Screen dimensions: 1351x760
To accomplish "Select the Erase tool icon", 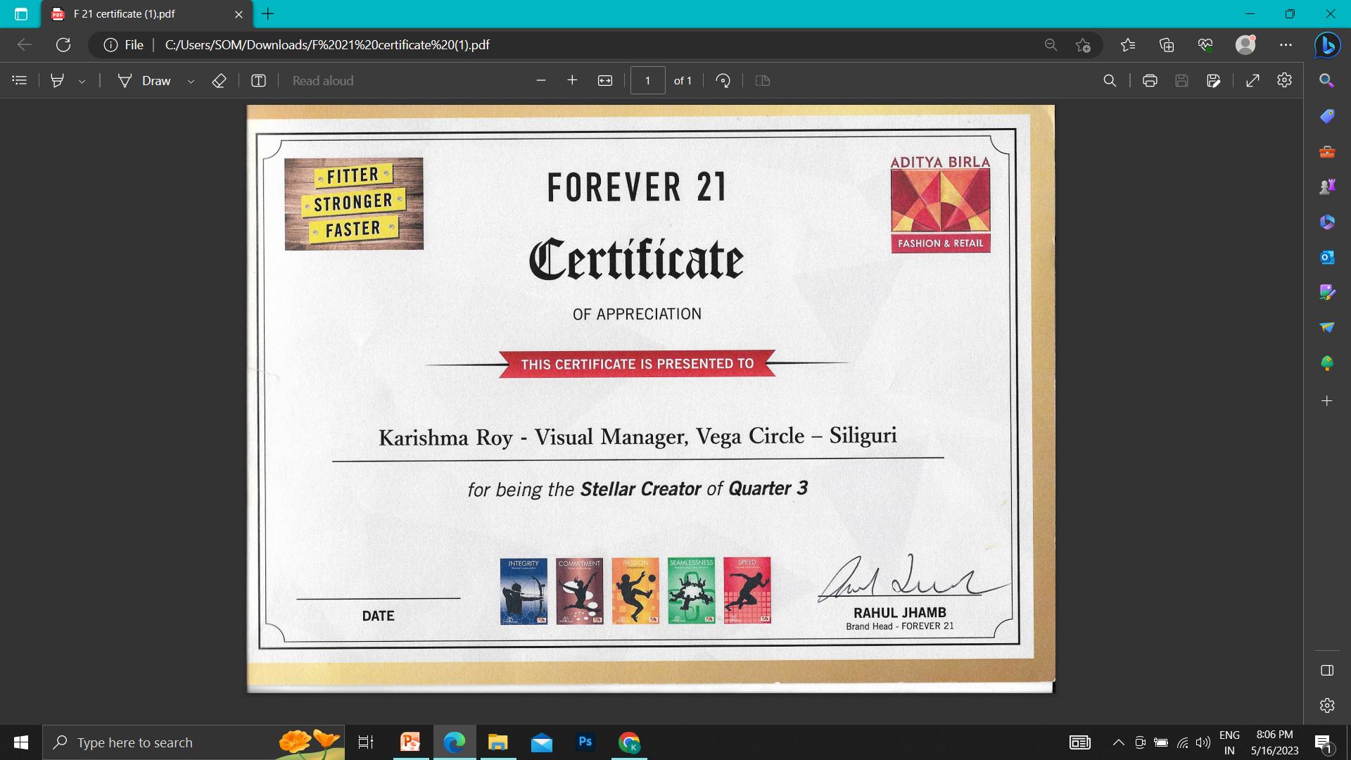I will coord(219,81).
